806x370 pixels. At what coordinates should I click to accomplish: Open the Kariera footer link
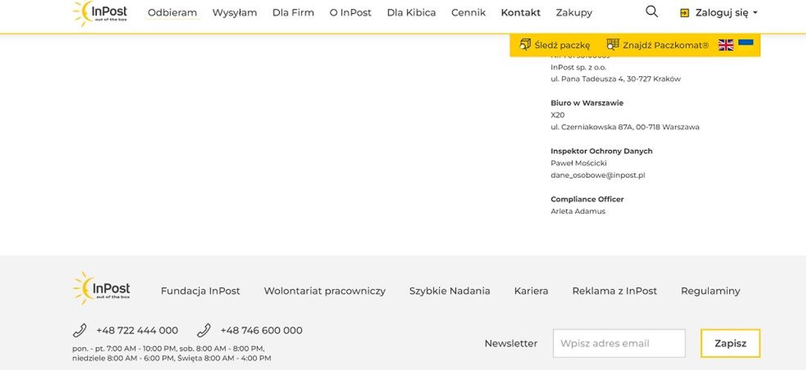tap(531, 291)
